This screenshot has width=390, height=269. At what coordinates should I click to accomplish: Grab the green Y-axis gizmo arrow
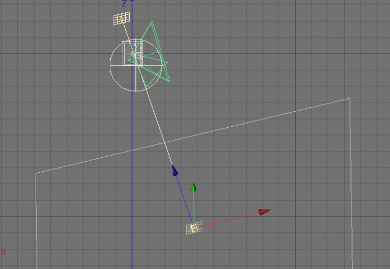[x=193, y=188]
